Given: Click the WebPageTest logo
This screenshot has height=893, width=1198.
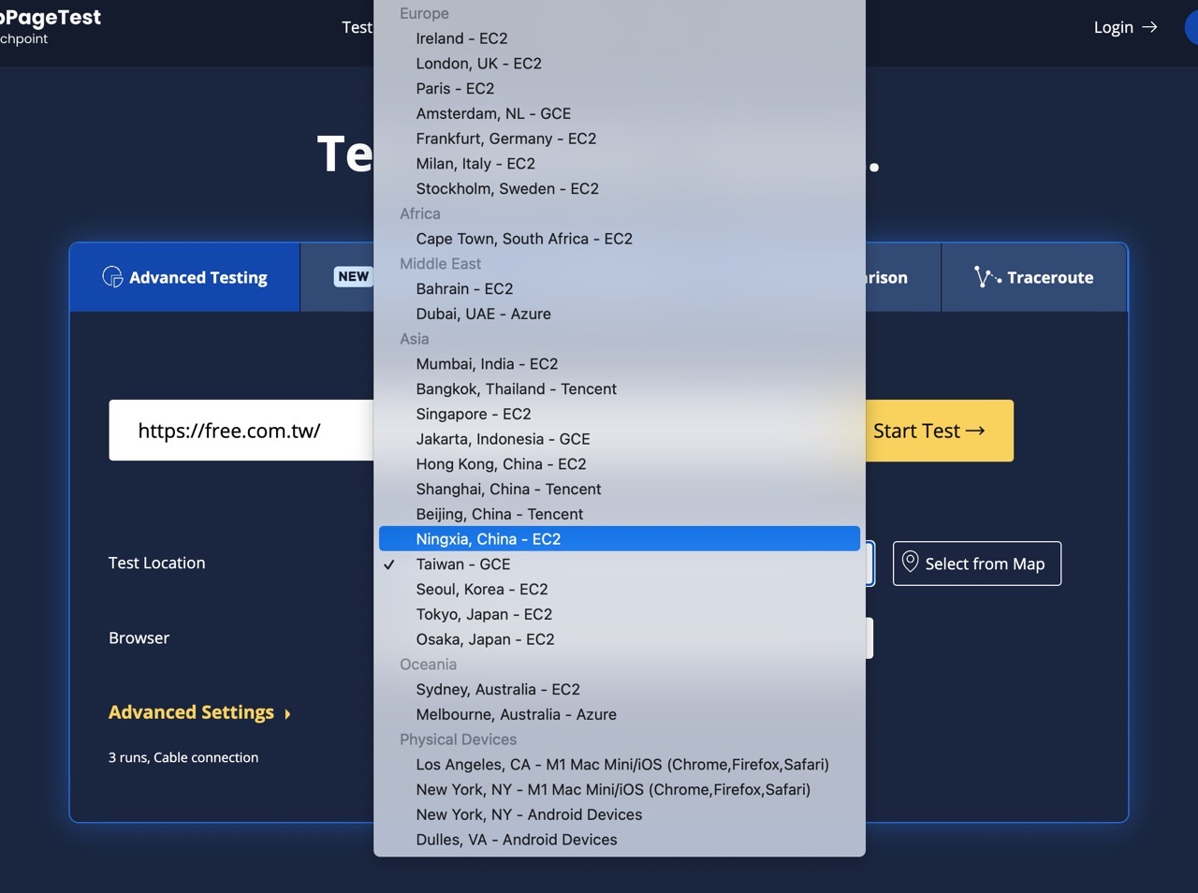Looking at the screenshot, I should 51,26.
